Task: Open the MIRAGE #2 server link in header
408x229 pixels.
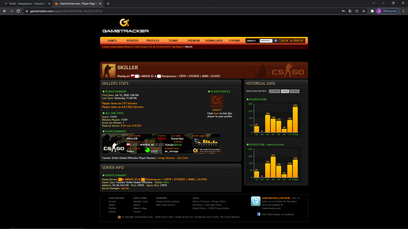Action: tap(177, 76)
